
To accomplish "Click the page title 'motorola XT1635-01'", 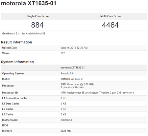I will point(29,3).
